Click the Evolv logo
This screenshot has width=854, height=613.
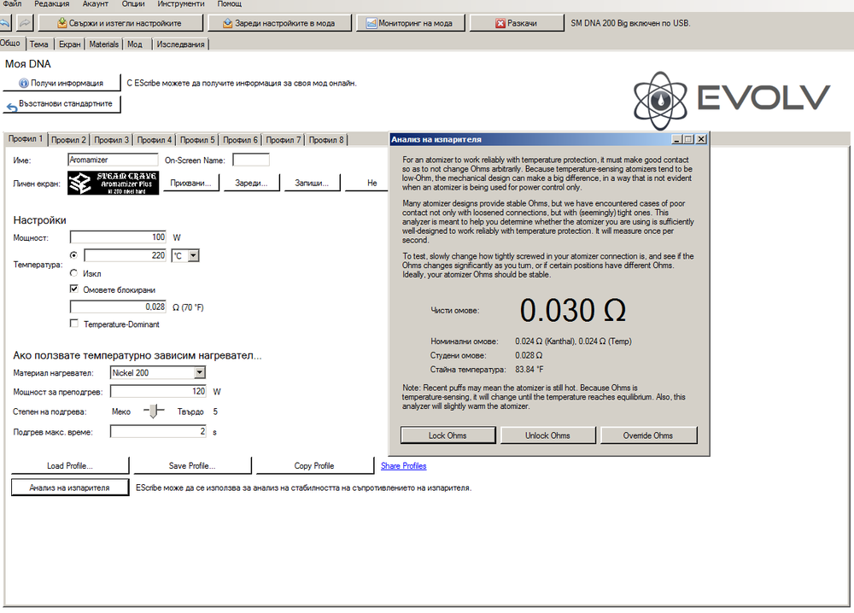[731, 100]
